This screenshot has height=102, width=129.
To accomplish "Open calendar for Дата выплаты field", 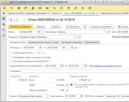I will 82,96.
